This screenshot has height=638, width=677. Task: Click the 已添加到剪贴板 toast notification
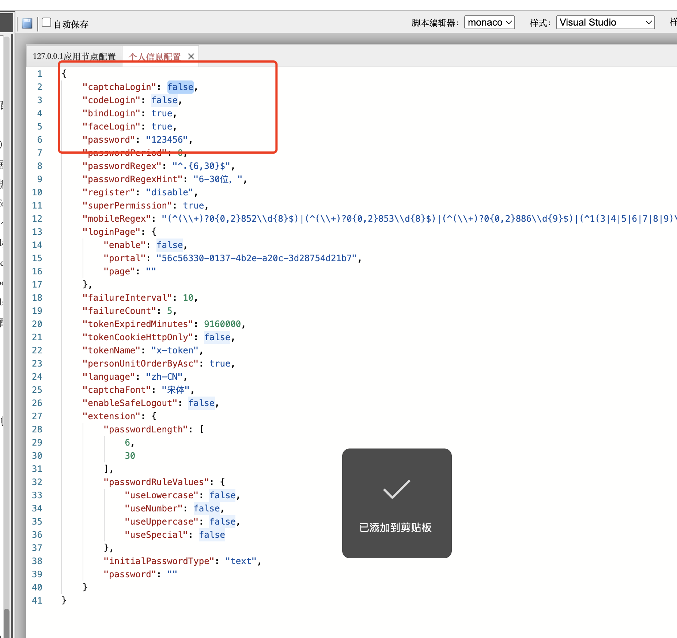tap(397, 503)
